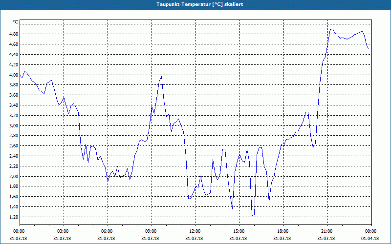Click the chart title Taupunkt-Temperatur [°C] skaliert
391x244 pixels.
click(200, 4)
